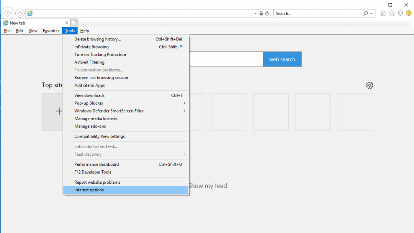This screenshot has width=414, height=233.
Task: Click the rightmost empty top site tile
Action: coord(355,112)
